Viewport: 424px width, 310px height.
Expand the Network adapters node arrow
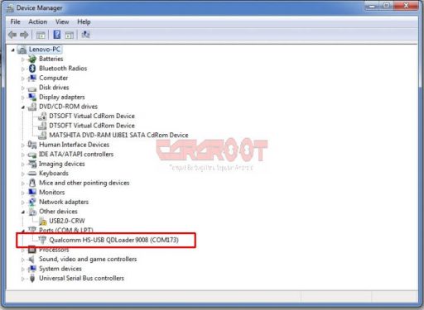23,203
